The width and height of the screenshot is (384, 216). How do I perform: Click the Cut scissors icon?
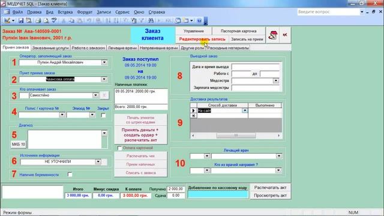click(x=64, y=20)
